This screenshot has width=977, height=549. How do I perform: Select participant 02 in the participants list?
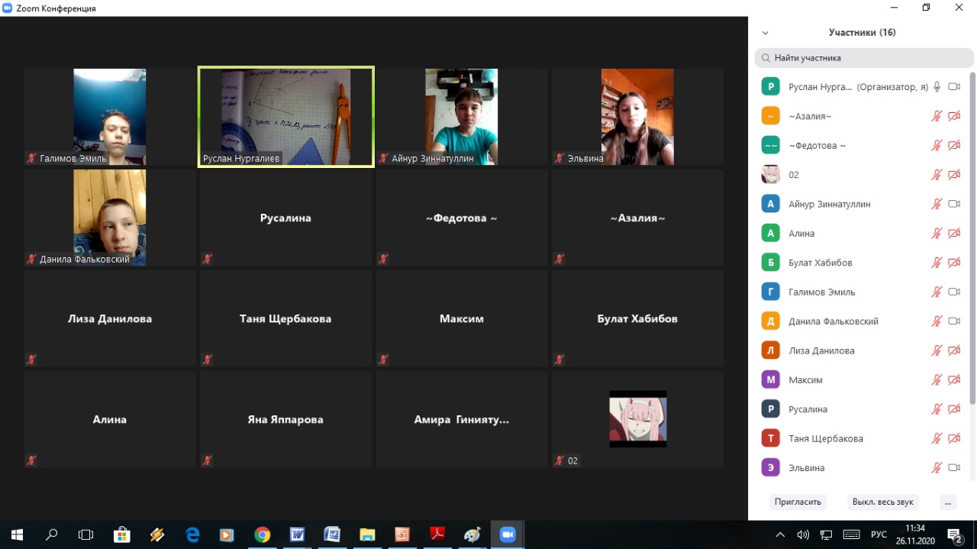coord(794,175)
